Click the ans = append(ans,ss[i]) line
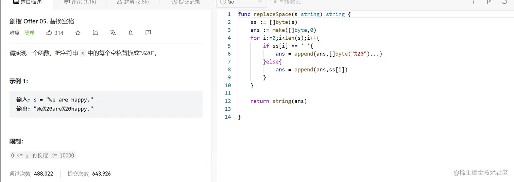Viewport: 514px width, 182px height. click(311, 70)
